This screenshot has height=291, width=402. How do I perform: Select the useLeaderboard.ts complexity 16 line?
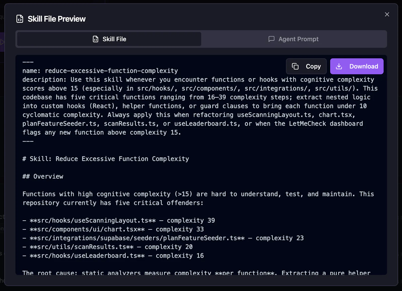click(113, 256)
